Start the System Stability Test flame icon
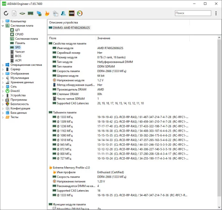This screenshot has height=210, width=222. [47, 13]
